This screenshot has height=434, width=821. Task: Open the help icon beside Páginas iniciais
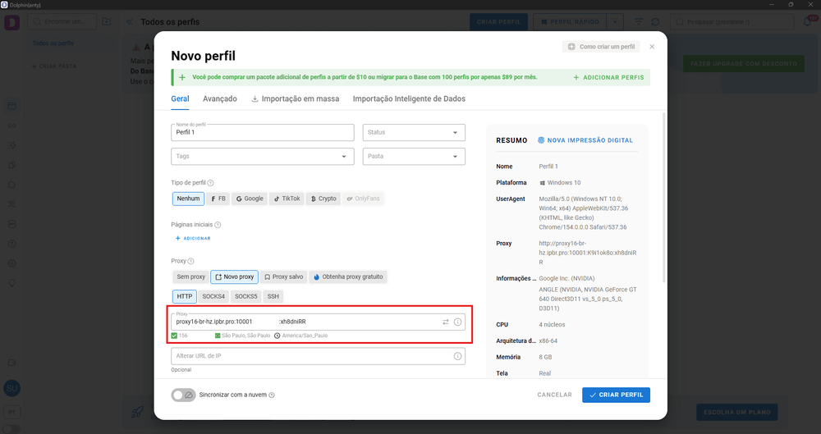[218, 225]
